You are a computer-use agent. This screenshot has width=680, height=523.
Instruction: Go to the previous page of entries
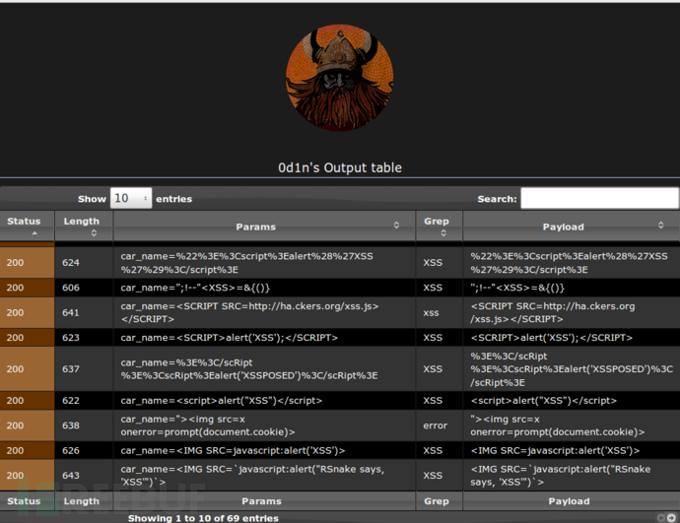click(661, 518)
